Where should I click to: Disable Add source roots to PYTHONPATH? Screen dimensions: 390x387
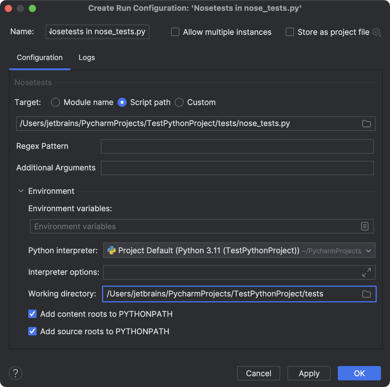point(32,331)
